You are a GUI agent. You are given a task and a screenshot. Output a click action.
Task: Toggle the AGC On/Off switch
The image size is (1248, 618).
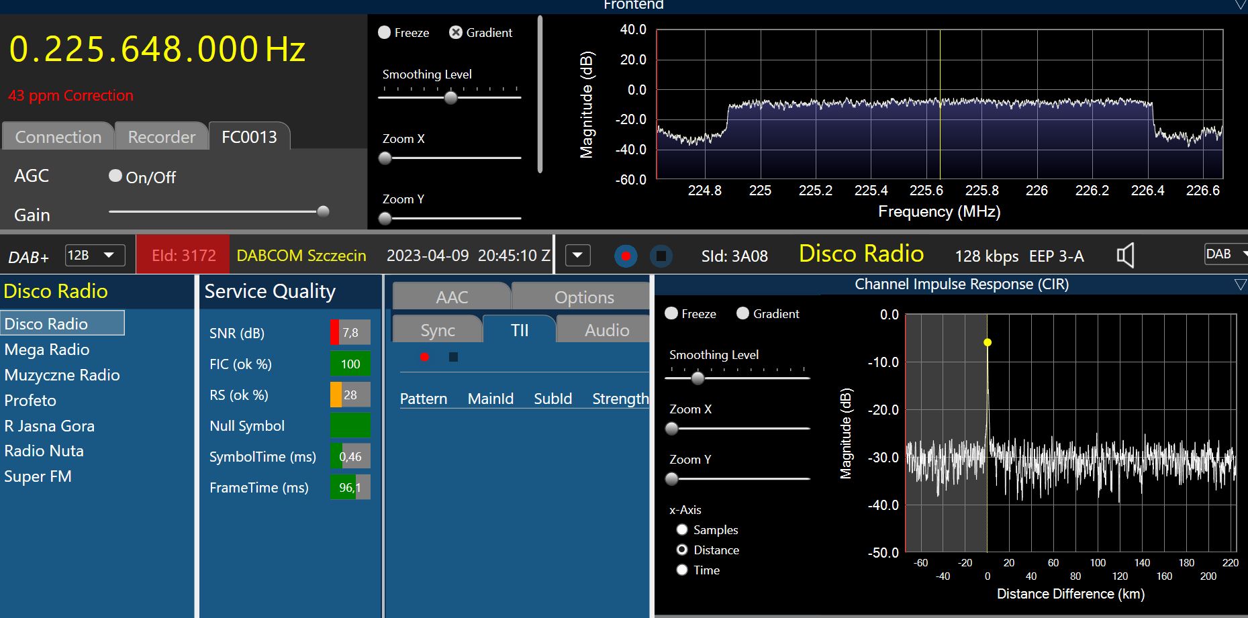point(115,176)
